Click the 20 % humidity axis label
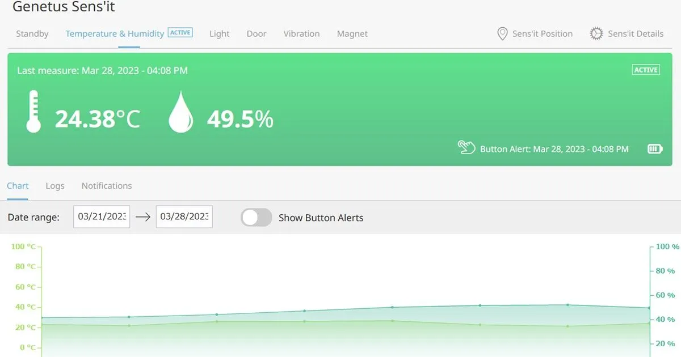The width and height of the screenshot is (681, 357). click(666, 343)
